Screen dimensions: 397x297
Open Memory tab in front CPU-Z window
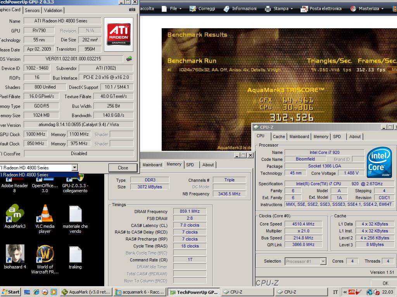[321, 137]
